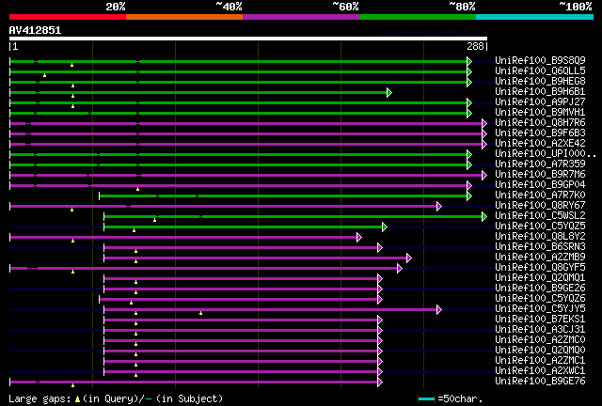
Task: Click the UniRef100_C5YJY5 label
Action: tap(540, 309)
